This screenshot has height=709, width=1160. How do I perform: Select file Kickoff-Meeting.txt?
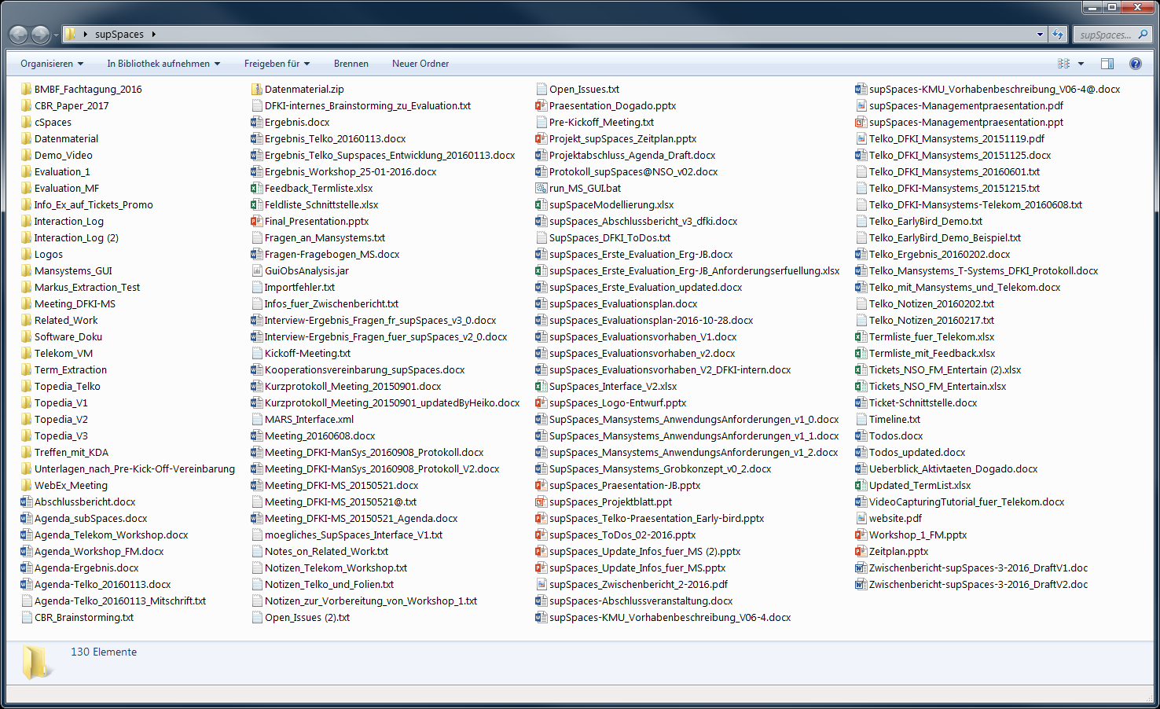[x=301, y=354]
